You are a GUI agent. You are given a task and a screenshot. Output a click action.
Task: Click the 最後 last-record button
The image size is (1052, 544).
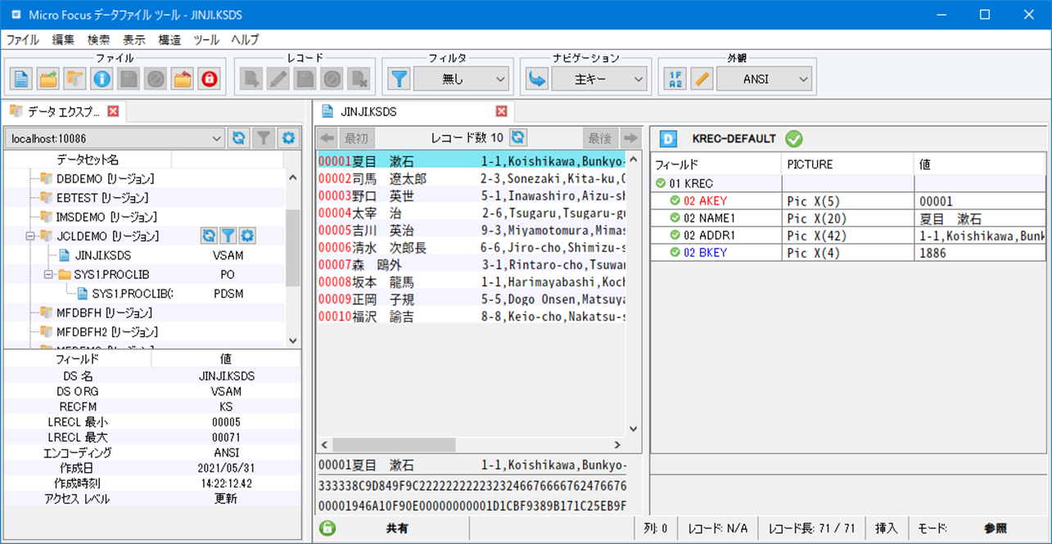click(x=600, y=137)
